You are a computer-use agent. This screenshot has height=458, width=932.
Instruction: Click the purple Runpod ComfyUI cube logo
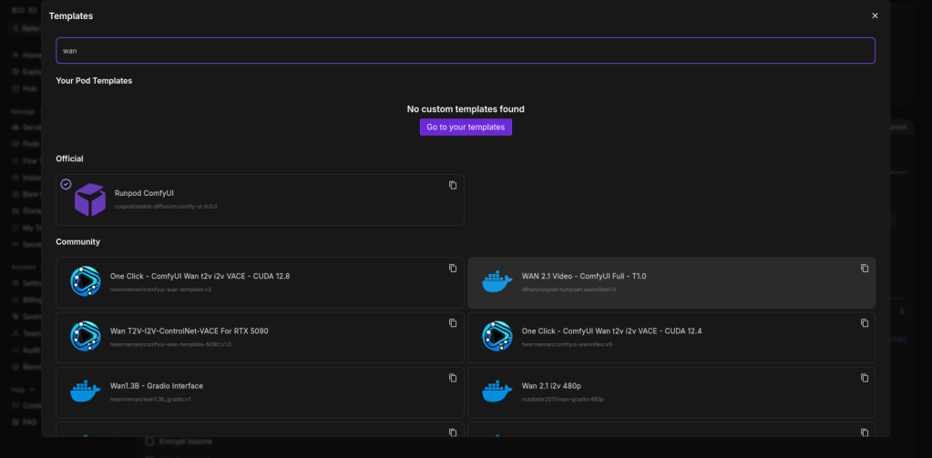[x=89, y=199]
